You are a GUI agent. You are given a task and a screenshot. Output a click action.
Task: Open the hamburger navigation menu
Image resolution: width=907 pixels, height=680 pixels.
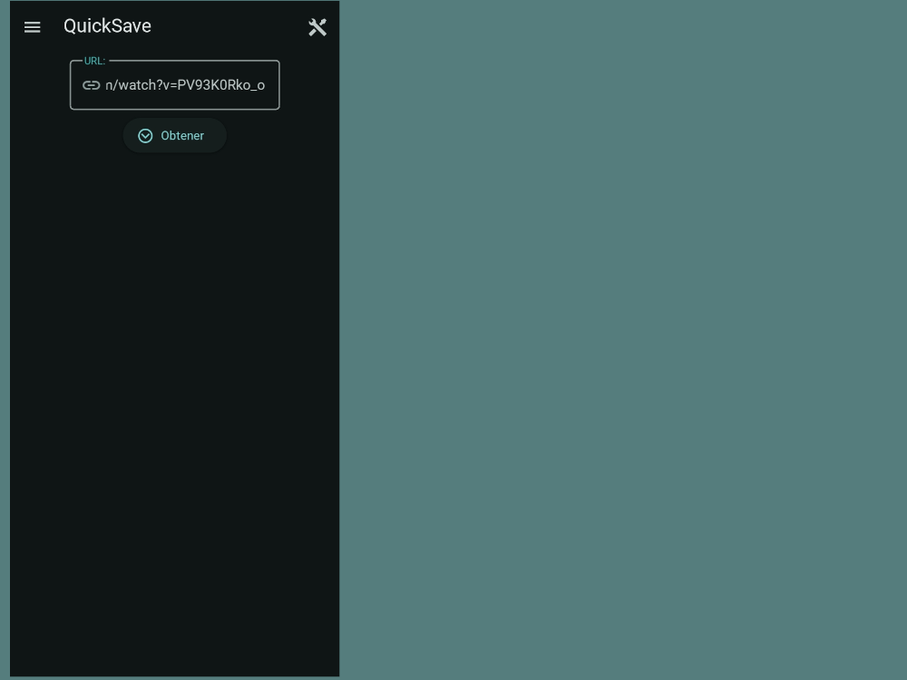33,27
